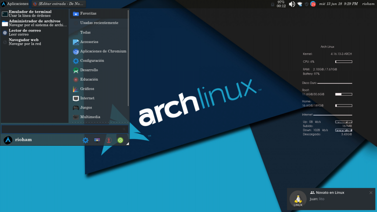Click the RAM value '2.10GiB / 7.67GiB'
This screenshot has height=212, width=377.
[325, 69]
